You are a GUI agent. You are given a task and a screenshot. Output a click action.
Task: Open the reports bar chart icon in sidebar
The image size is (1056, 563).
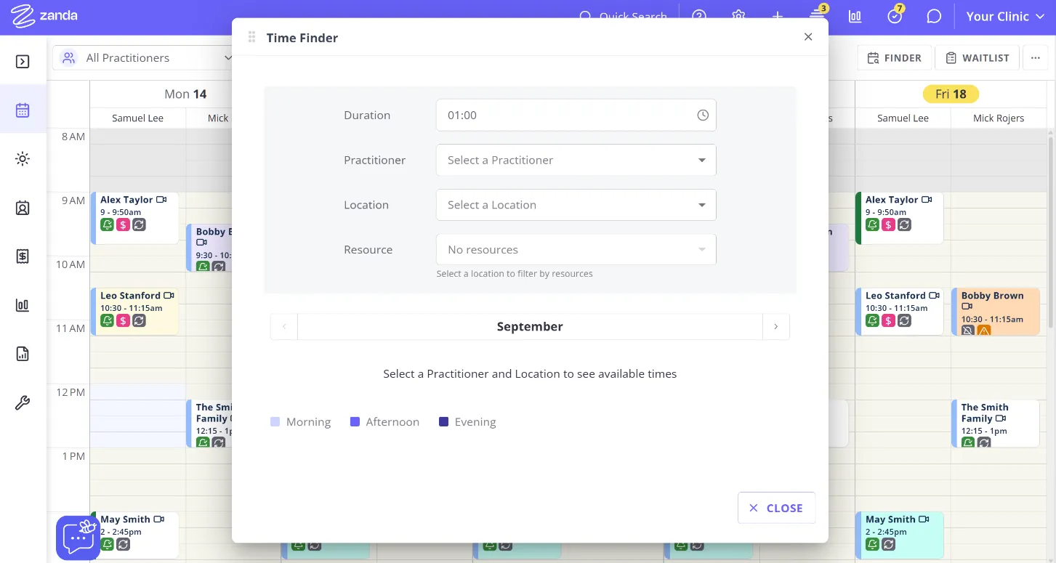[23, 305]
